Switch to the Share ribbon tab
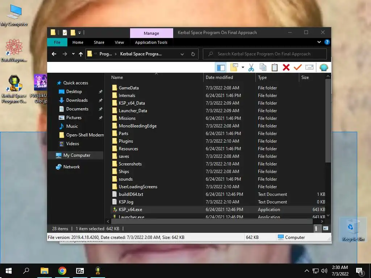The height and width of the screenshot is (278, 371). [x=99, y=42]
